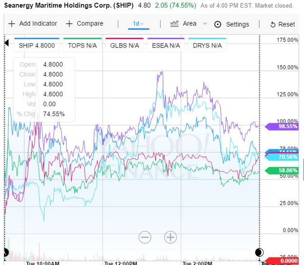Zoom out with the minus circle icon

point(145,237)
